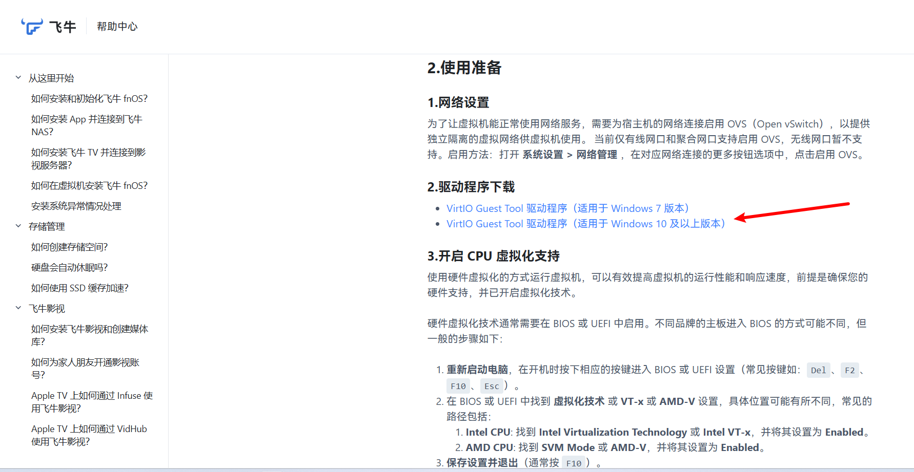Click the F2 key label

coord(850,370)
